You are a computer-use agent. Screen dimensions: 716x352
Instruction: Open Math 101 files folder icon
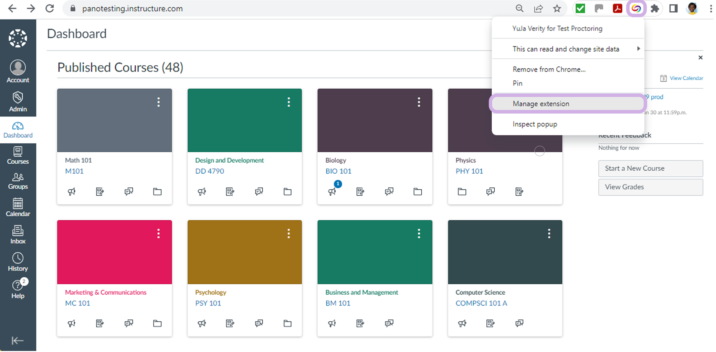click(x=157, y=191)
